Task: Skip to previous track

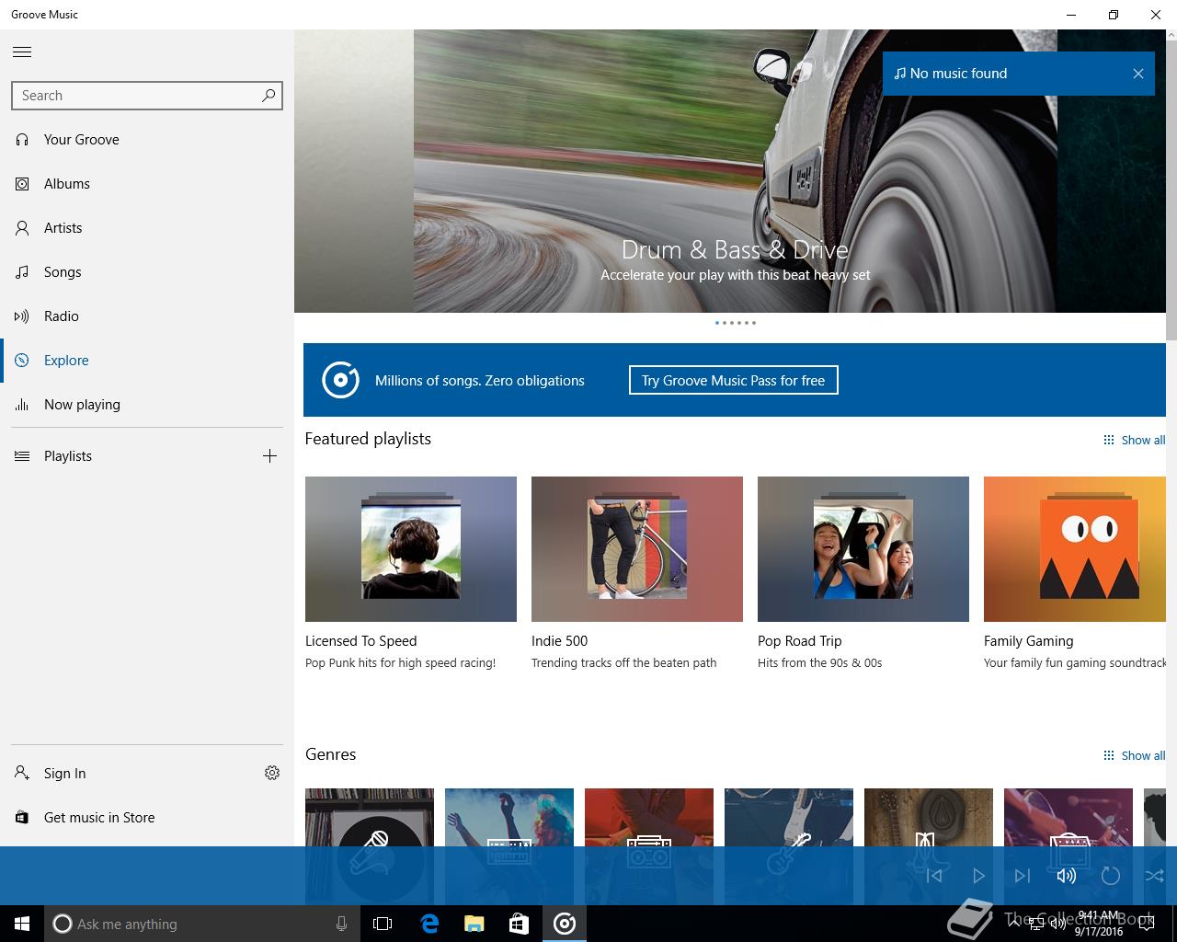Action: pos(934,876)
